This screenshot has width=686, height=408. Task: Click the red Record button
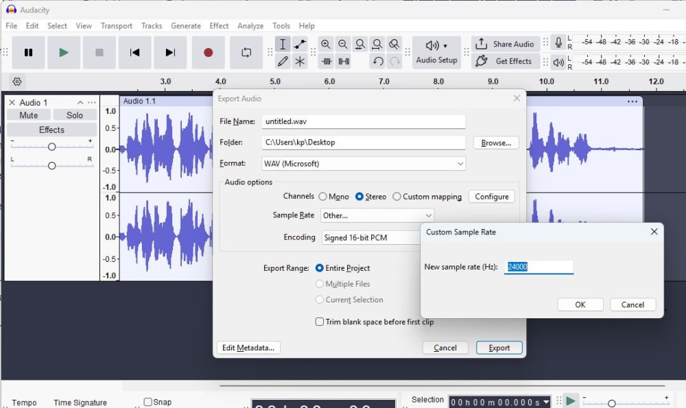click(x=209, y=53)
